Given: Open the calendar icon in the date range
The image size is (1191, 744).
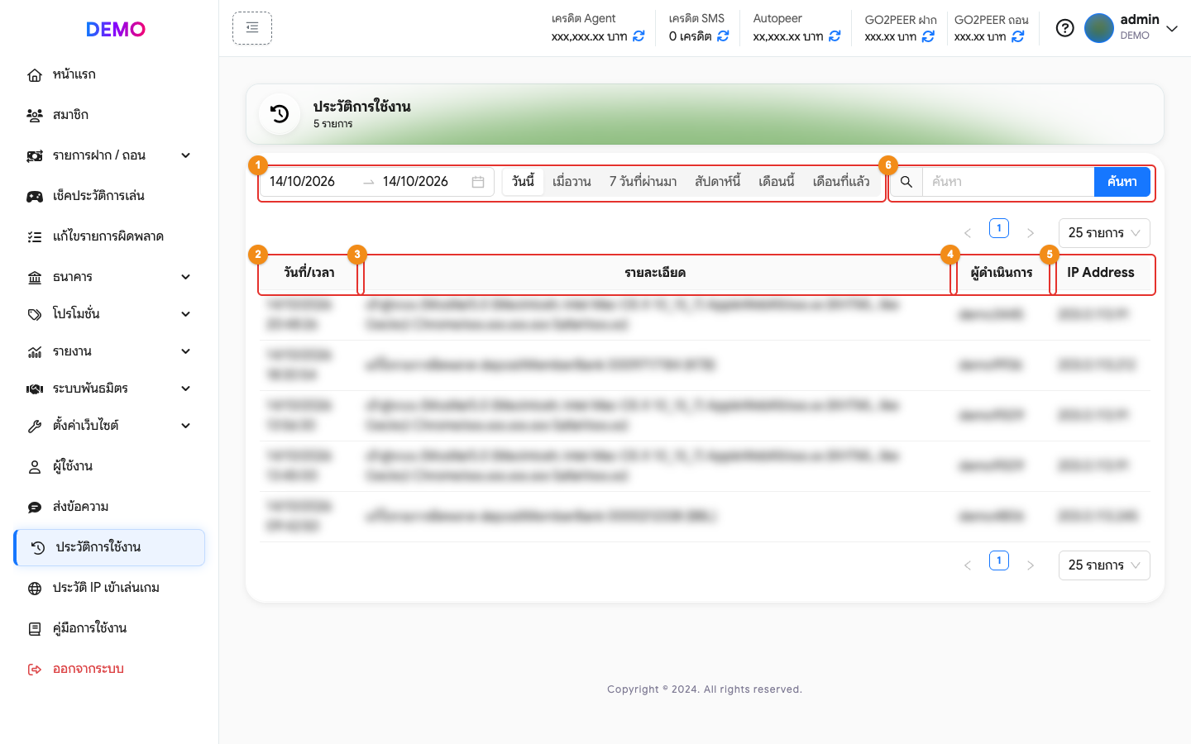Looking at the screenshot, I should [478, 182].
